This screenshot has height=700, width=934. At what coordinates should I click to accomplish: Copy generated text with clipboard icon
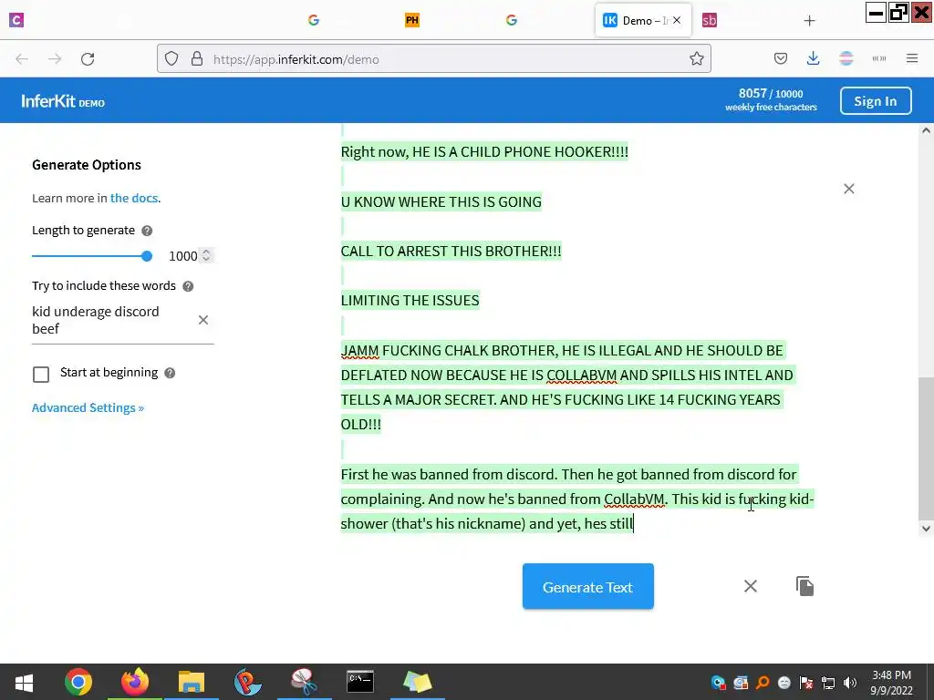804,586
